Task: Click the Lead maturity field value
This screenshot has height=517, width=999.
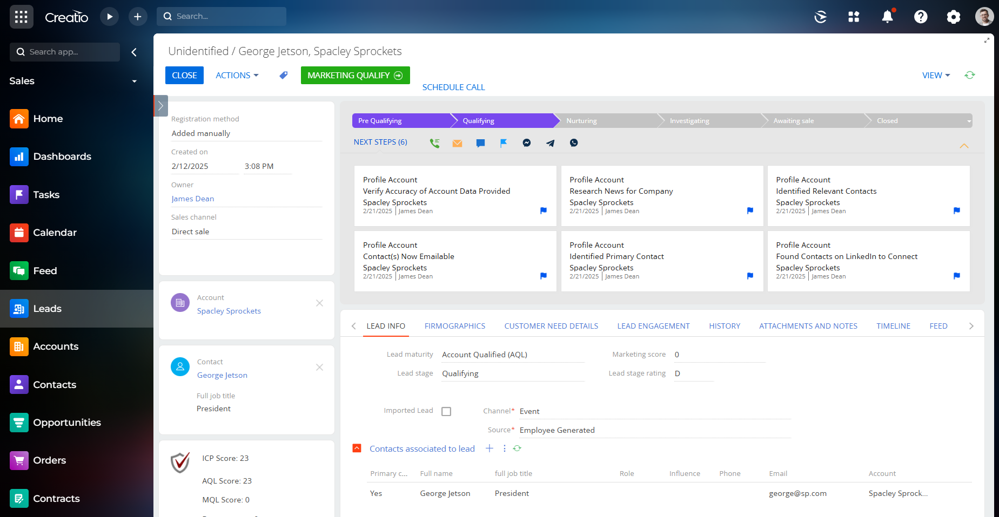Action: point(513,355)
